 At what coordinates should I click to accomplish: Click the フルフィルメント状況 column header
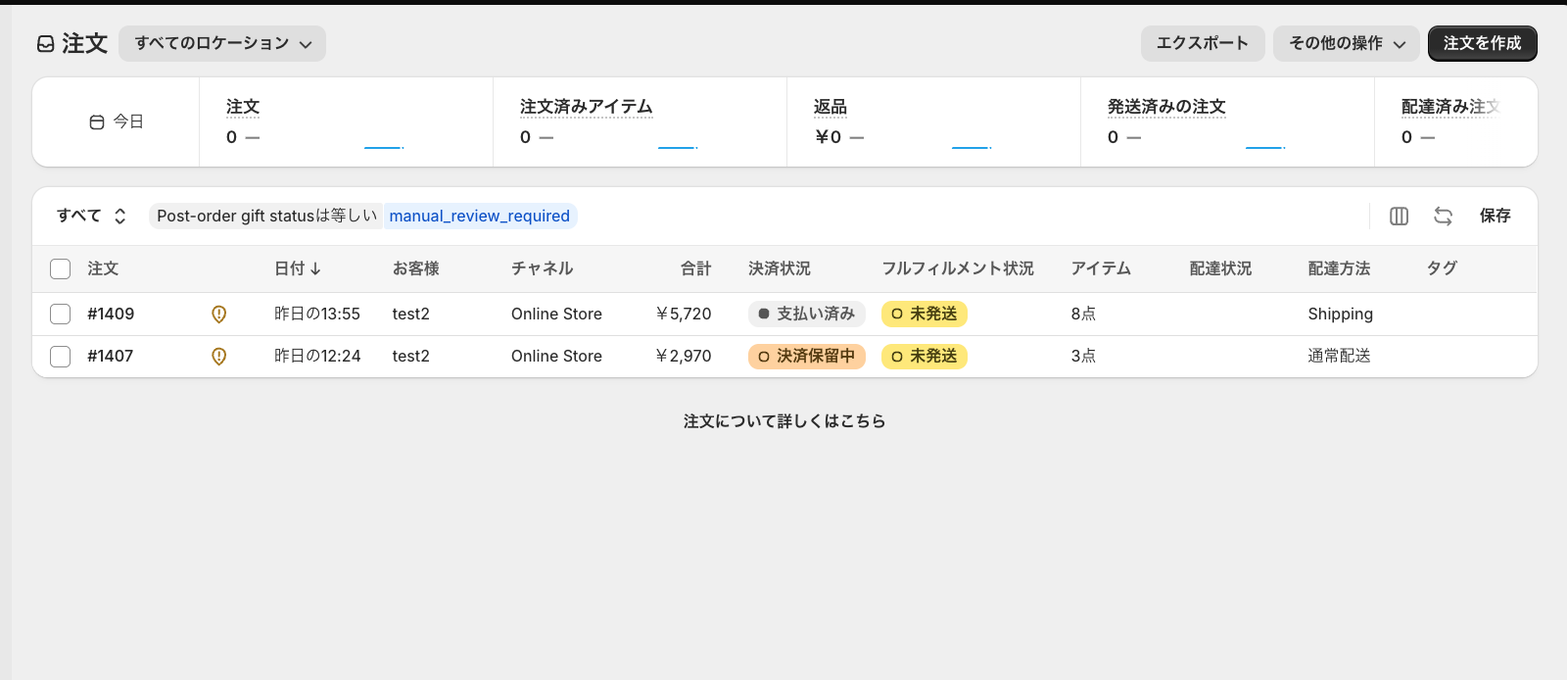[x=958, y=268]
